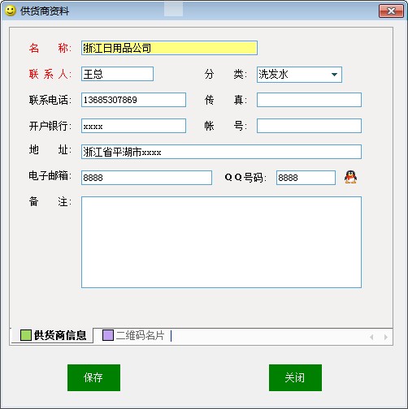Click the 开户银行 bank field
Image resolution: width=408 pixels, height=409 pixels.
pos(133,126)
